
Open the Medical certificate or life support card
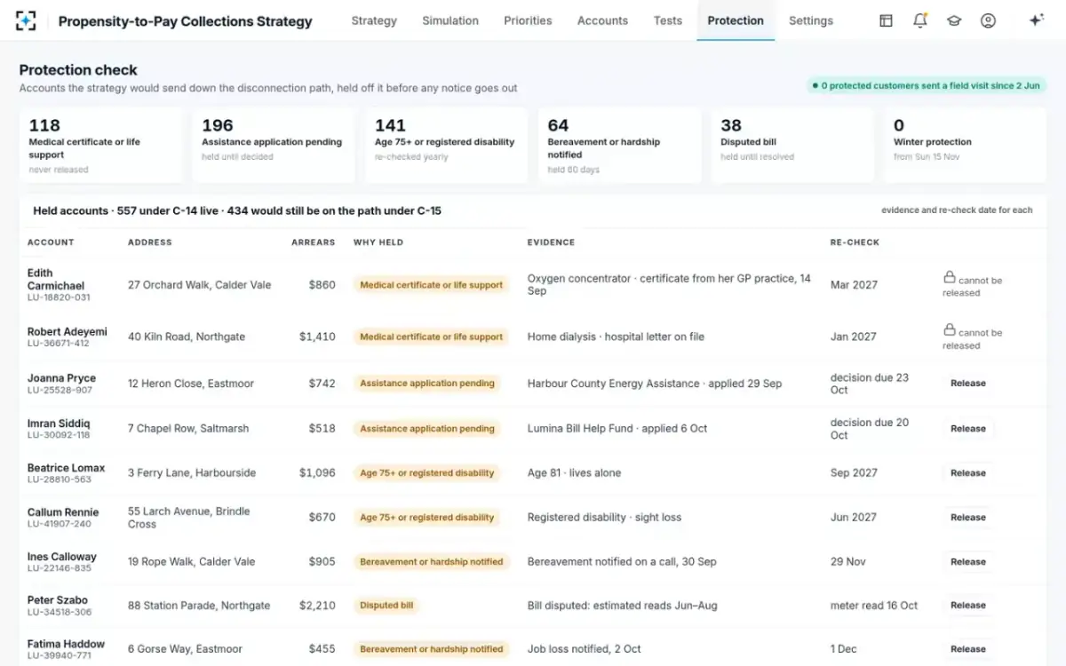100,146
